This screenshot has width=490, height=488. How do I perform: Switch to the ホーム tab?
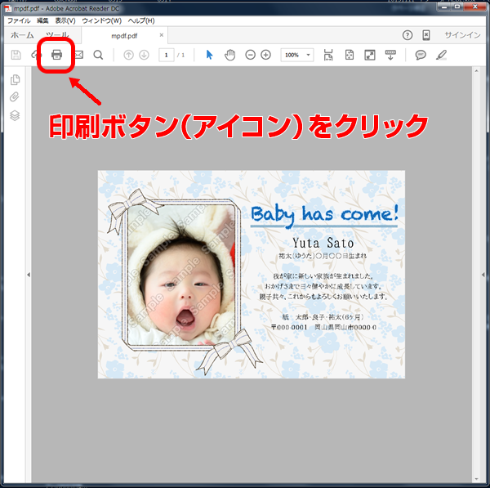22,35
